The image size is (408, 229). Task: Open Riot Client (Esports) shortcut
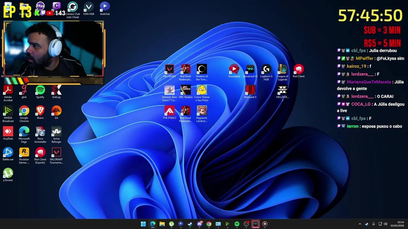tap(40, 156)
